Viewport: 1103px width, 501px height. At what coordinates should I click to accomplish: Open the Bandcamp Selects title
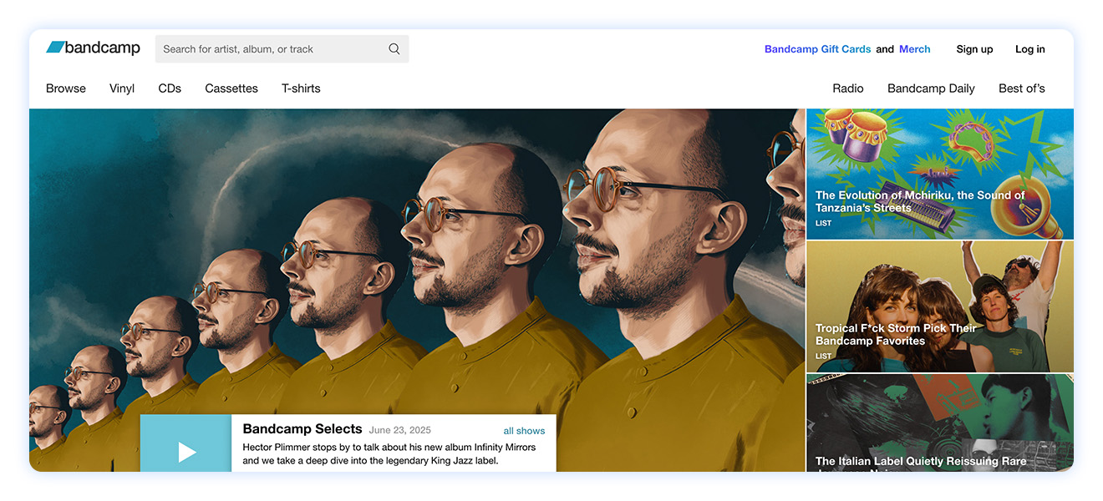pyautogui.click(x=302, y=429)
